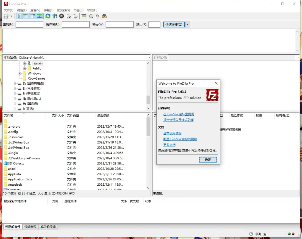Select the XboxGames folder in tree

coord(36,78)
